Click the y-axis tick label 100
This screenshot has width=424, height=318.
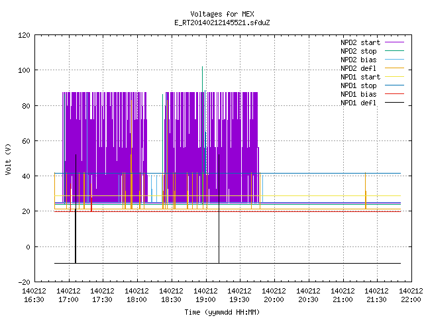click(x=24, y=70)
